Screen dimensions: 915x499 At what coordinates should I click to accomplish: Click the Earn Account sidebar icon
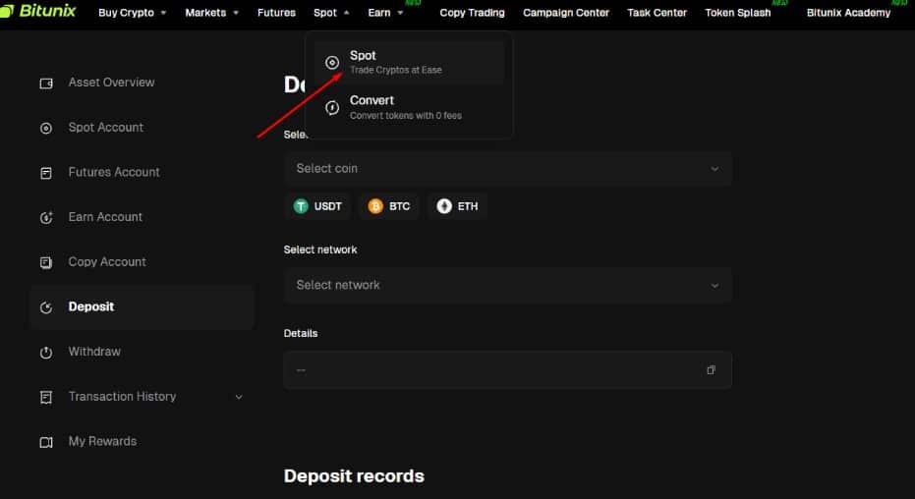[46, 218]
